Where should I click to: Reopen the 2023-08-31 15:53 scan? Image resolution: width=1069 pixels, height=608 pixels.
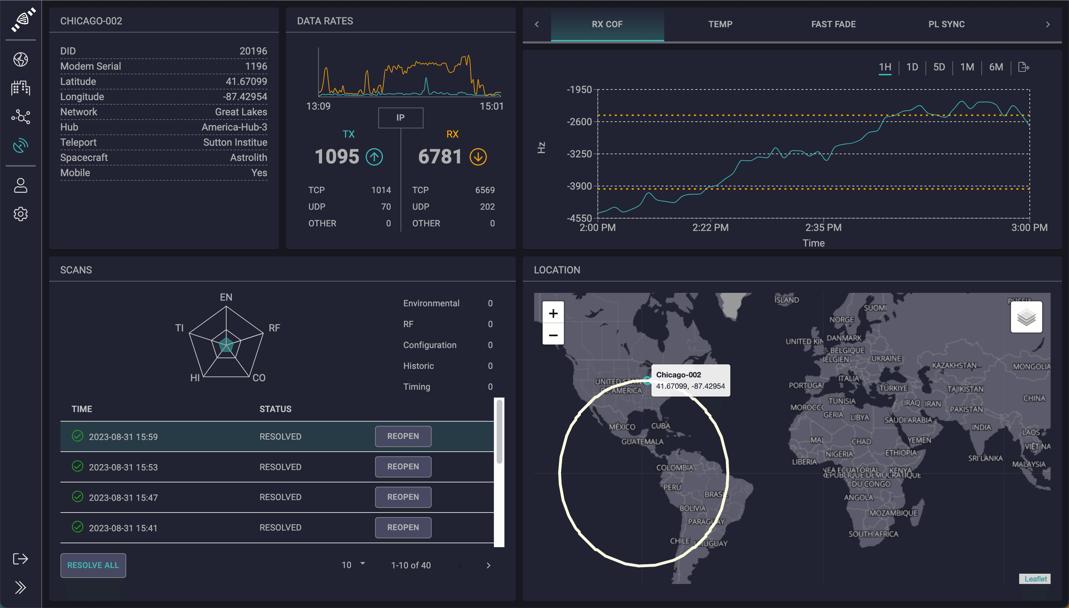click(403, 467)
